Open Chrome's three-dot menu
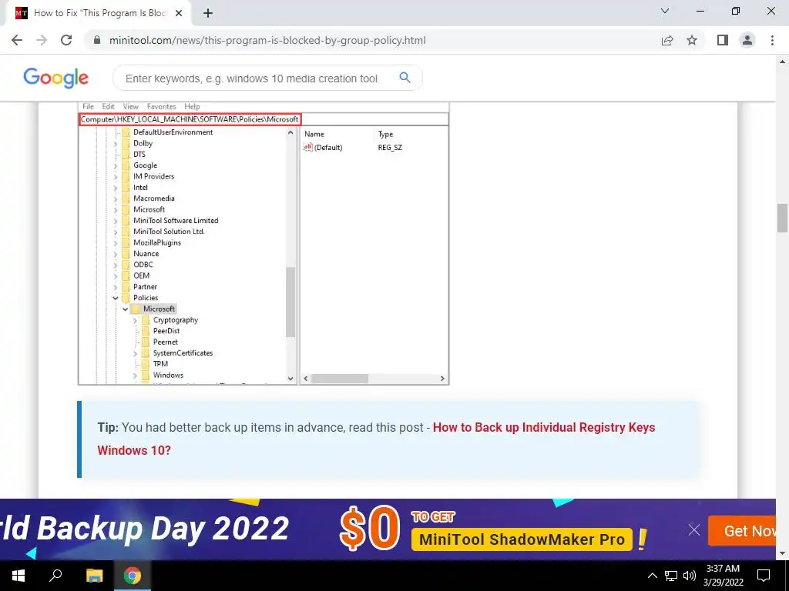 pyautogui.click(x=772, y=40)
